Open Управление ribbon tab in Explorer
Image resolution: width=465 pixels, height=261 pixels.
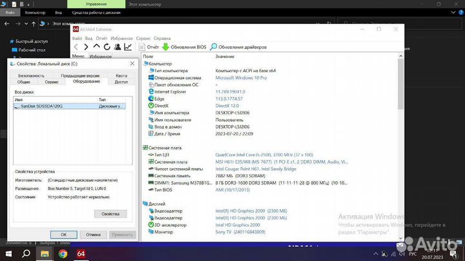96,4
